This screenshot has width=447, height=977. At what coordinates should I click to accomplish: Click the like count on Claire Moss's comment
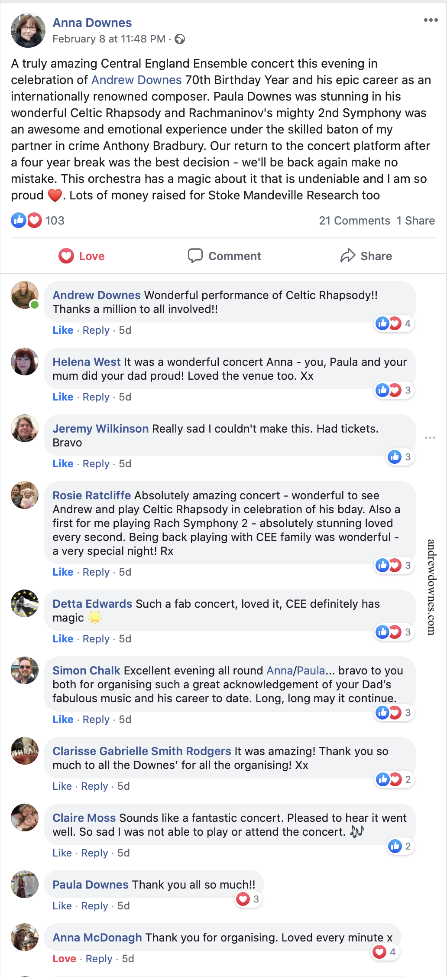tap(400, 846)
